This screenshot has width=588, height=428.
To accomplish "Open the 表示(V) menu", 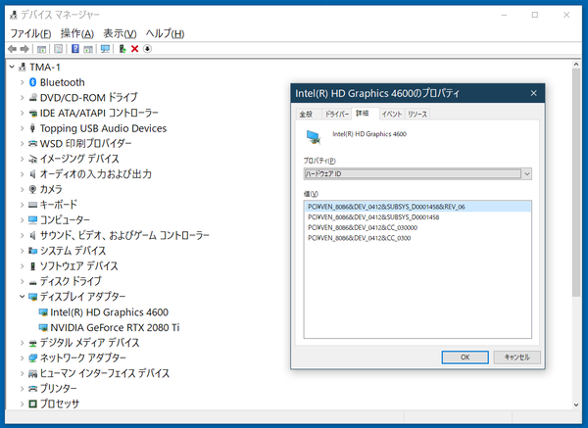I will click(120, 33).
